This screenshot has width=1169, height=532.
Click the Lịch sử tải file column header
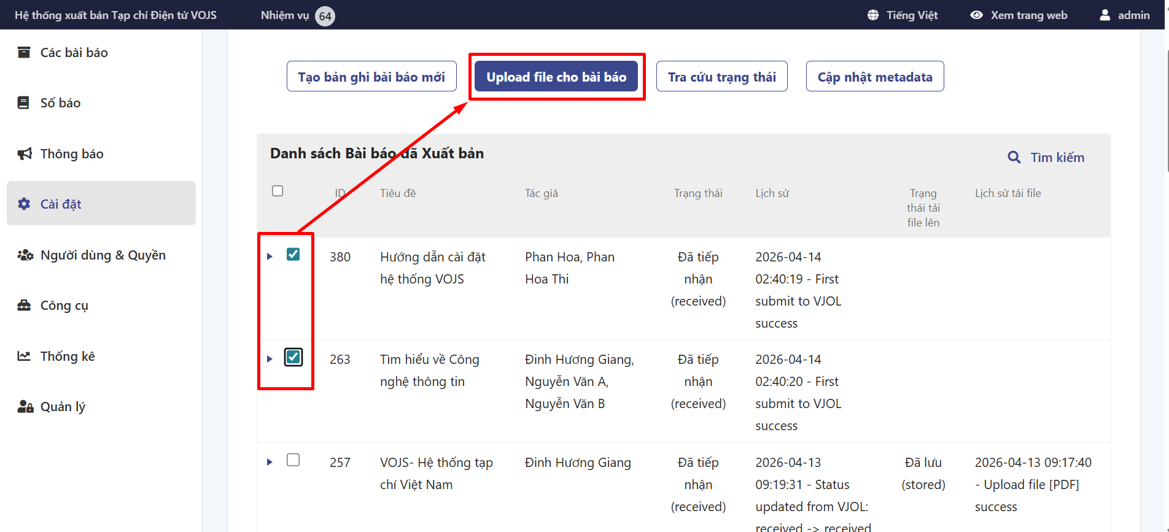tap(1008, 193)
